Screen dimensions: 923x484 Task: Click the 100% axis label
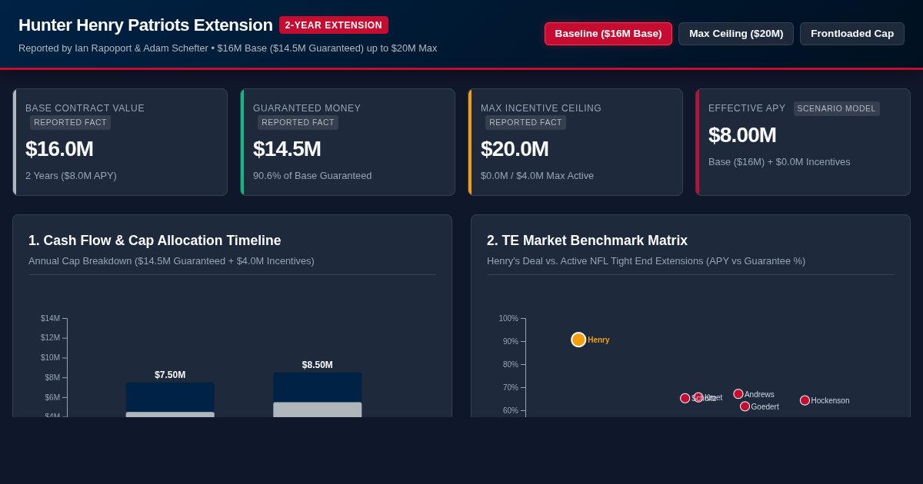click(508, 319)
